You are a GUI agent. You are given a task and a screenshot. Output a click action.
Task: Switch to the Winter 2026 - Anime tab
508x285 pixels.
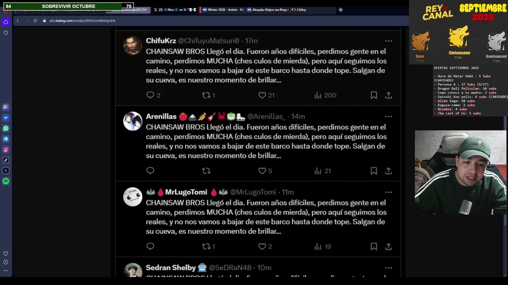coord(223,9)
